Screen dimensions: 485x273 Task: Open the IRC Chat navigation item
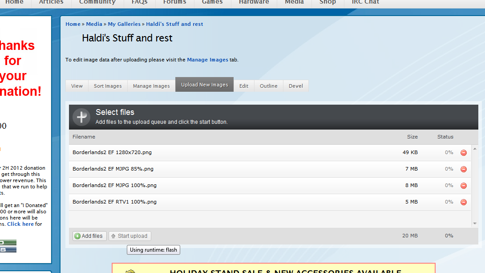pyautogui.click(x=365, y=2)
